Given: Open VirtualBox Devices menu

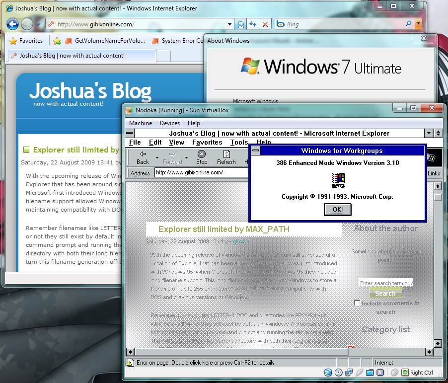Looking at the screenshot, I should click(x=170, y=123).
